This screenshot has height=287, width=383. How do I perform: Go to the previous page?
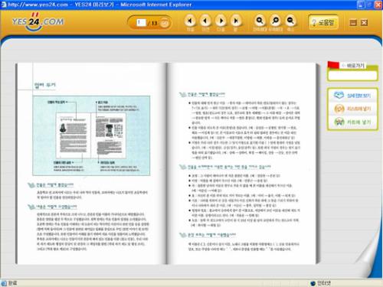tap(205, 21)
